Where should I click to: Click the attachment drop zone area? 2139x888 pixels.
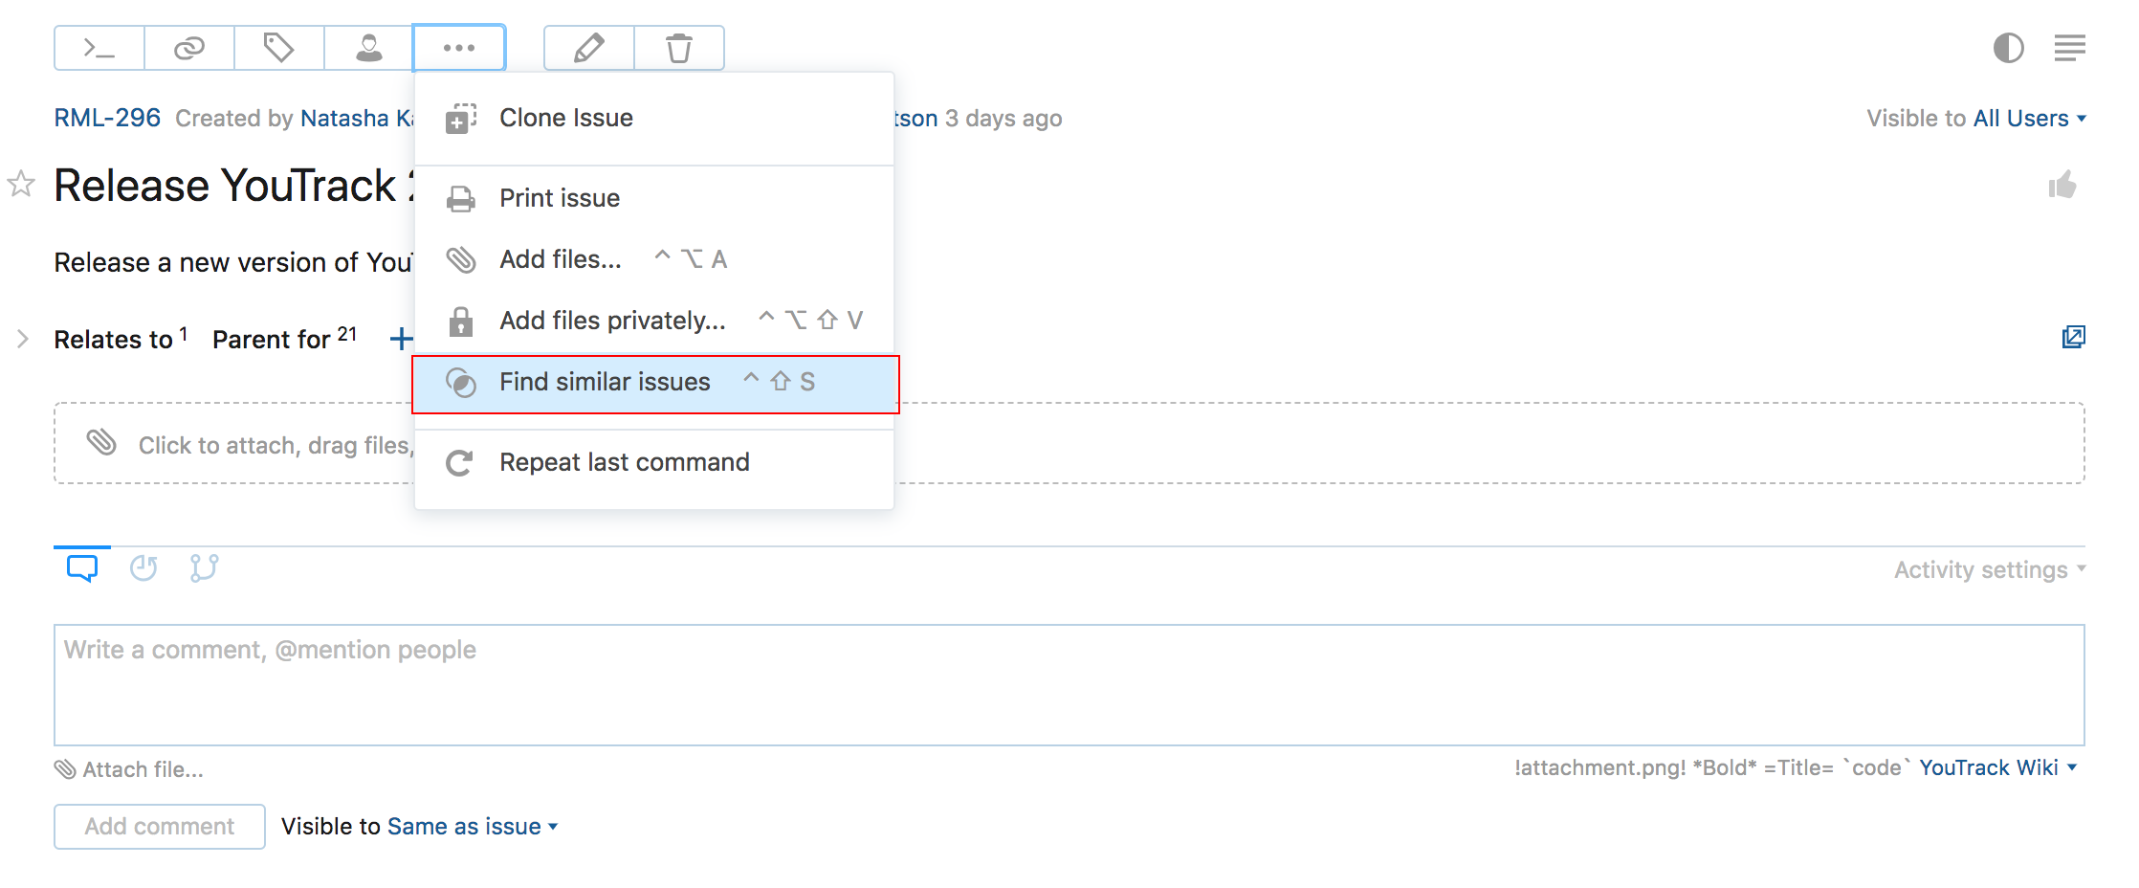click(x=1069, y=443)
